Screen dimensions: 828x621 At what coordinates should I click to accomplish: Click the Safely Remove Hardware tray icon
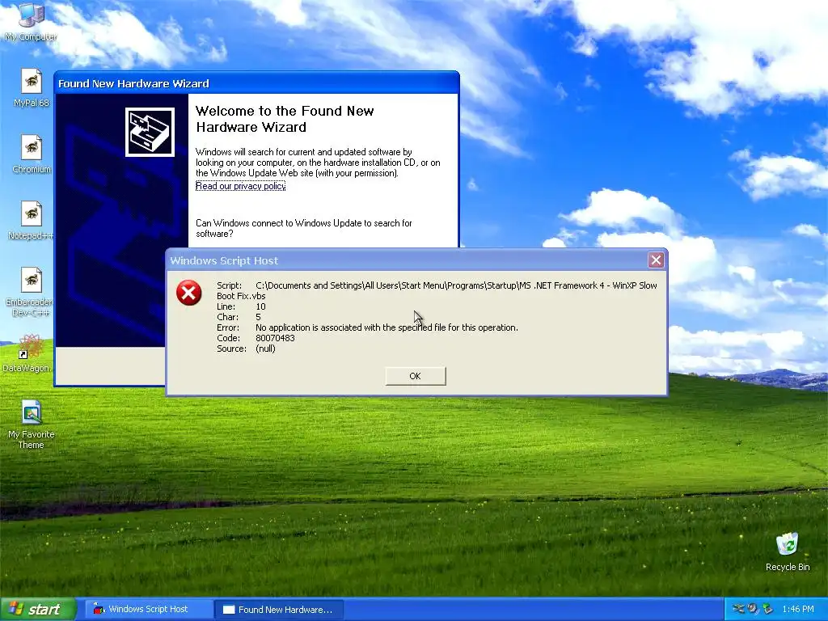coord(738,609)
